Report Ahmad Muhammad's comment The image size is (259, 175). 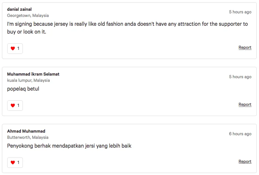(245, 162)
